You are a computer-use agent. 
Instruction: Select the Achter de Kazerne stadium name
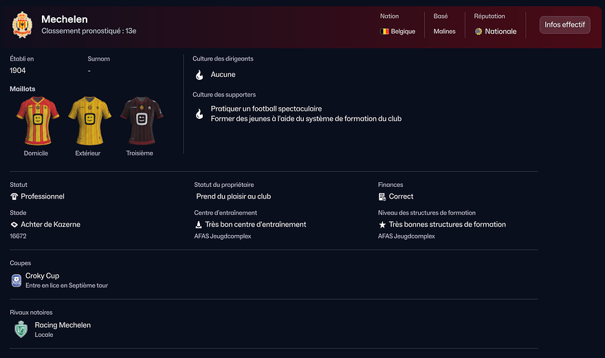click(50, 225)
